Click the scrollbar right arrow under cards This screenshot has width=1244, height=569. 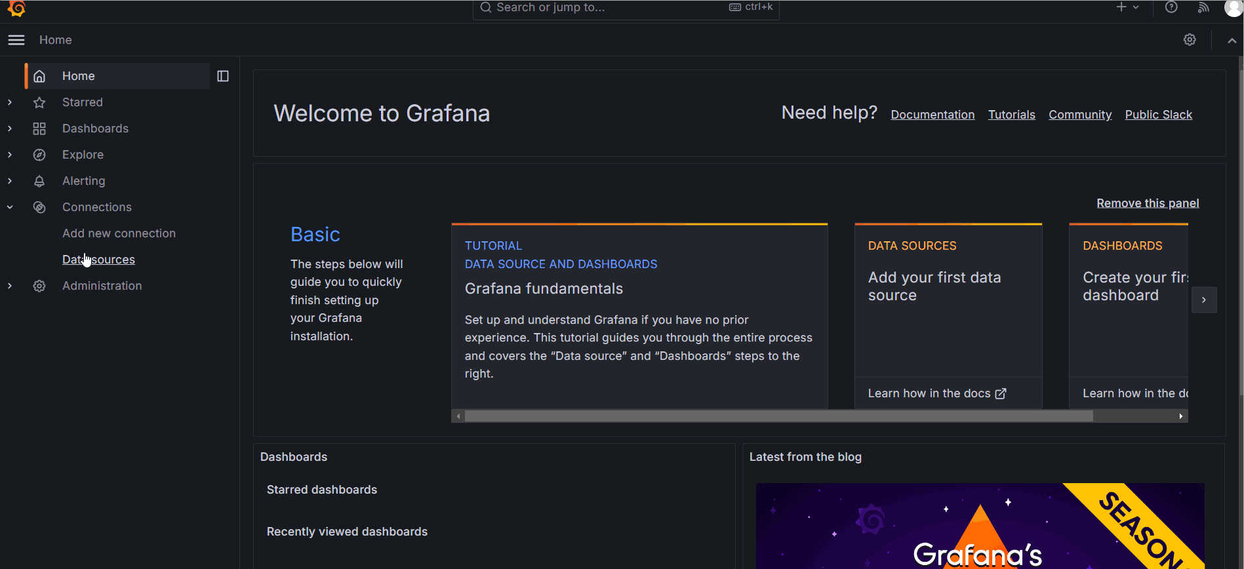point(1181,416)
